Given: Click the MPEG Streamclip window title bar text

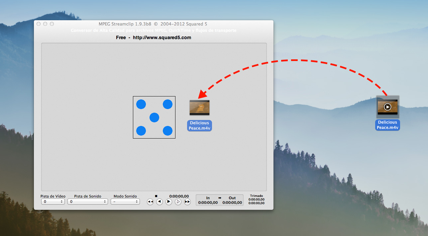Looking at the screenshot, I should [153, 24].
